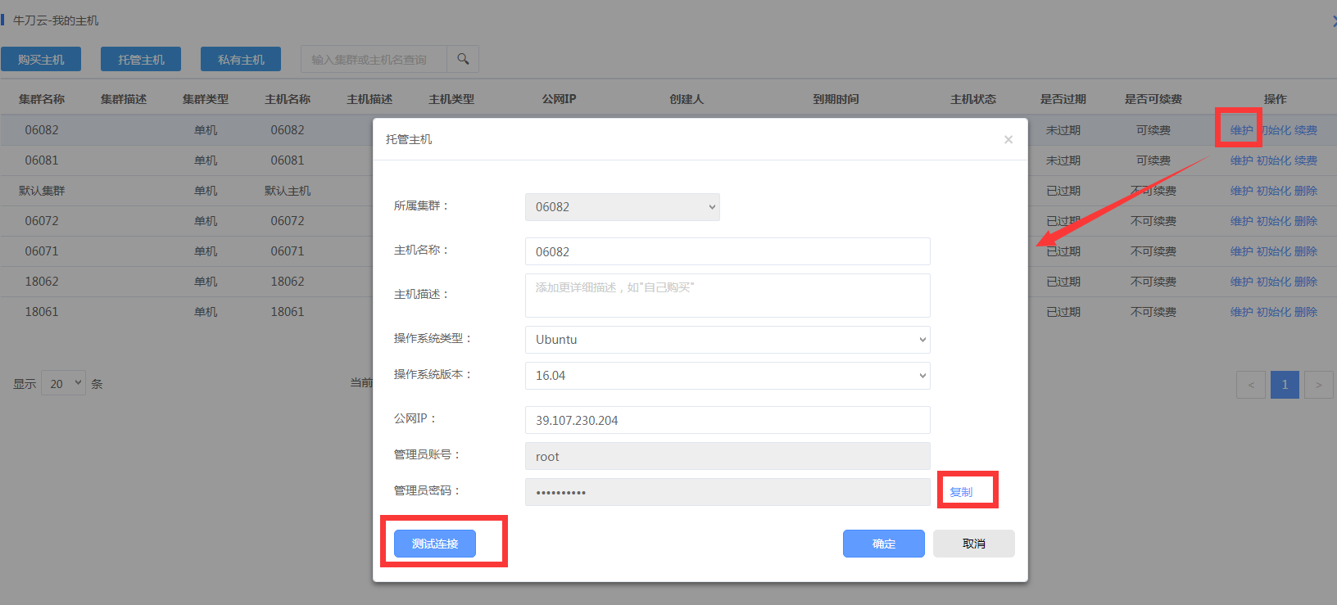This screenshot has width=1337, height=605.
Task: Click 维护 in the 默认集群 row
Action: point(1241,191)
